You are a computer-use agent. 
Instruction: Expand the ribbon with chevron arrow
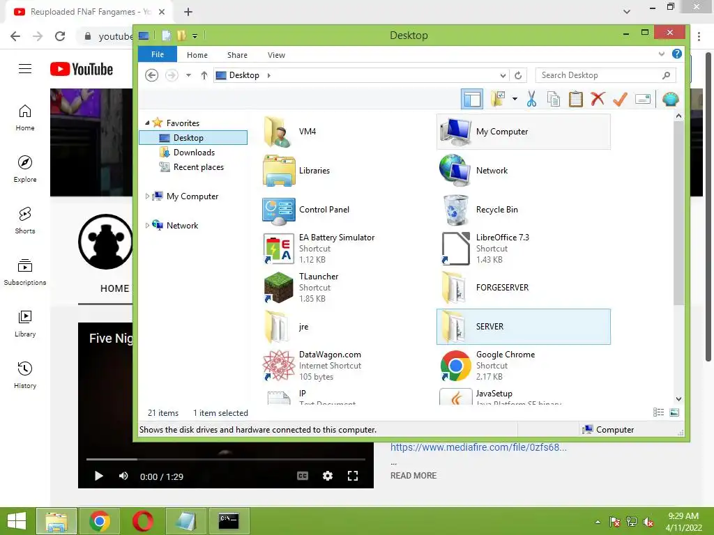tap(662, 54)
